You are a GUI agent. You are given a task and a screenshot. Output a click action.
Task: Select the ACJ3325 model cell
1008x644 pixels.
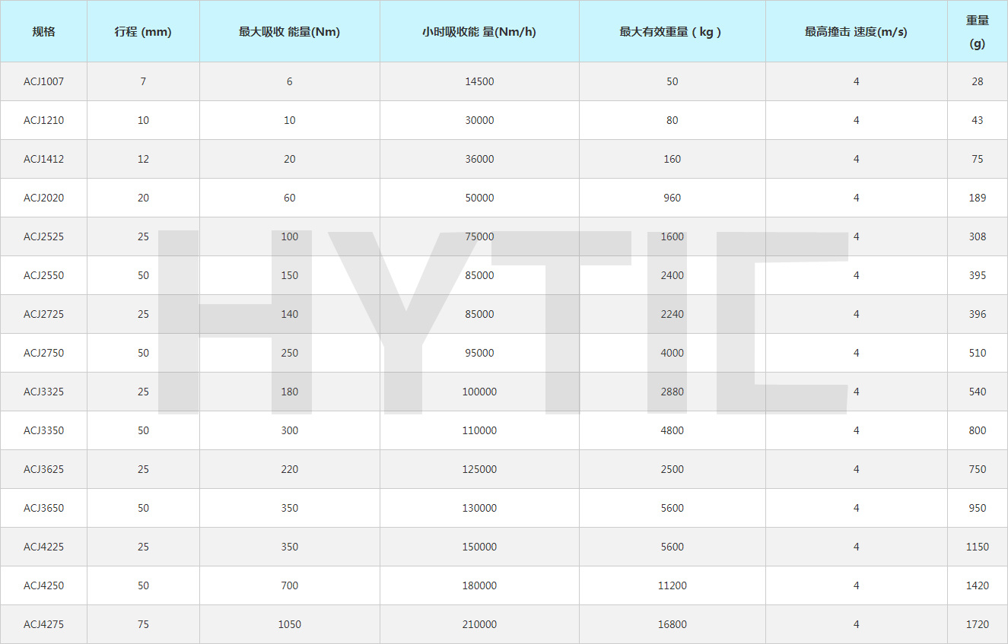click(x=43, y=392)
